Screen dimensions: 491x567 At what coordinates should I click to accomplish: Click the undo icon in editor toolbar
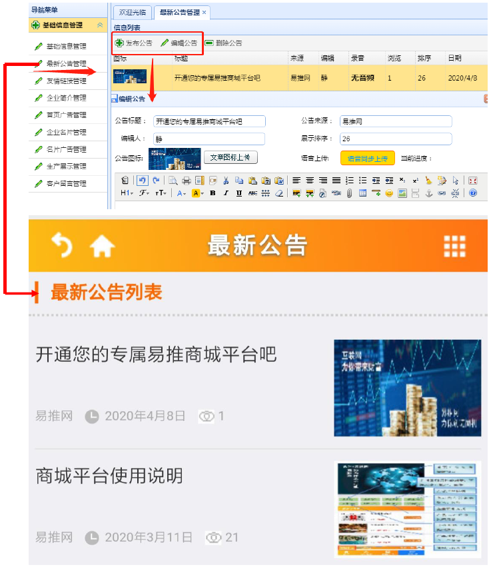[143, 180]
